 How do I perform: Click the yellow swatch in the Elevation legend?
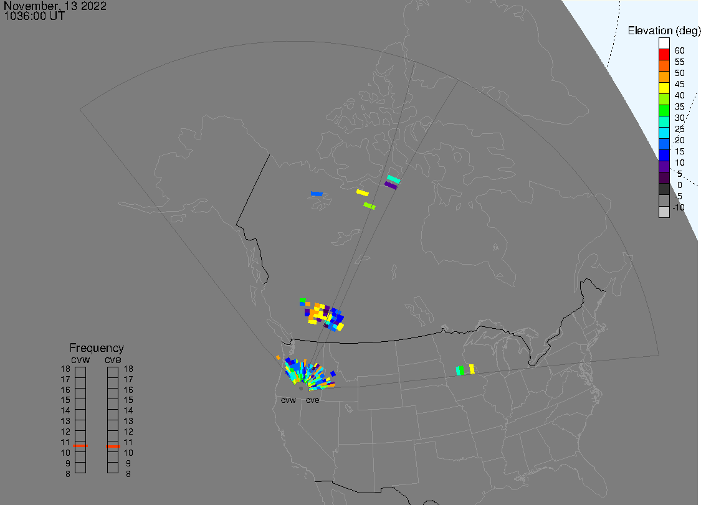point(664,88)
